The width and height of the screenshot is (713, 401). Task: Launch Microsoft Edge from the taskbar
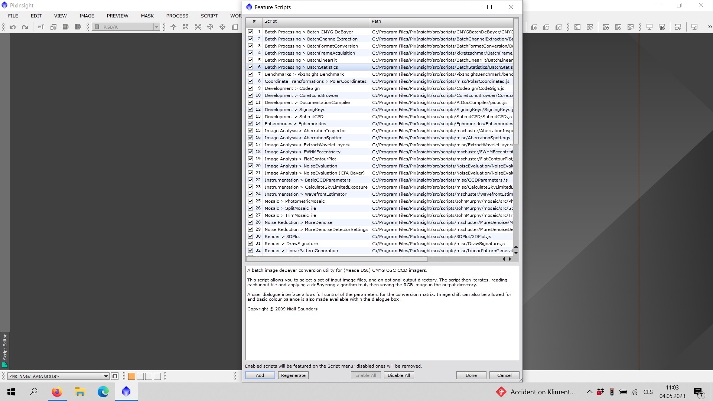pos(103,392)
